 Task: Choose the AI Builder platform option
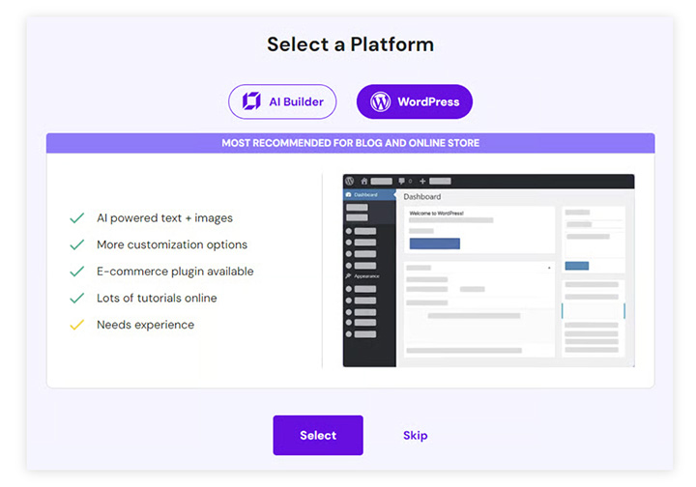(x=282, y=101)
